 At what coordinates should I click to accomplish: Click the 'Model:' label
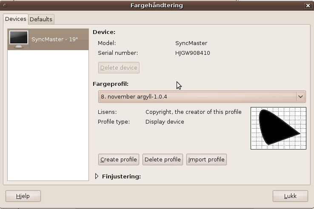pyautogui.click(x=107, y=43)
